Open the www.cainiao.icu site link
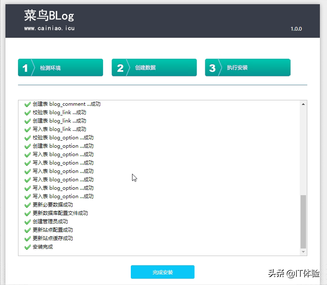Image resolution: width=327 pixels, height=285 pixels. (x=49, y=28)
